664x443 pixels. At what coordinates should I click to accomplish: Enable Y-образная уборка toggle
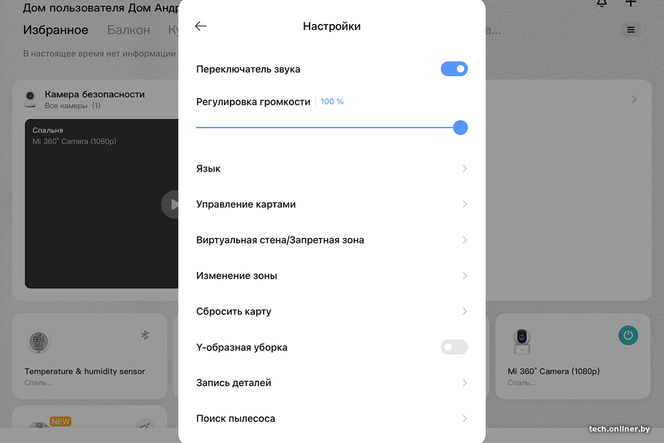pyautogui.click(x=454, y=347)
